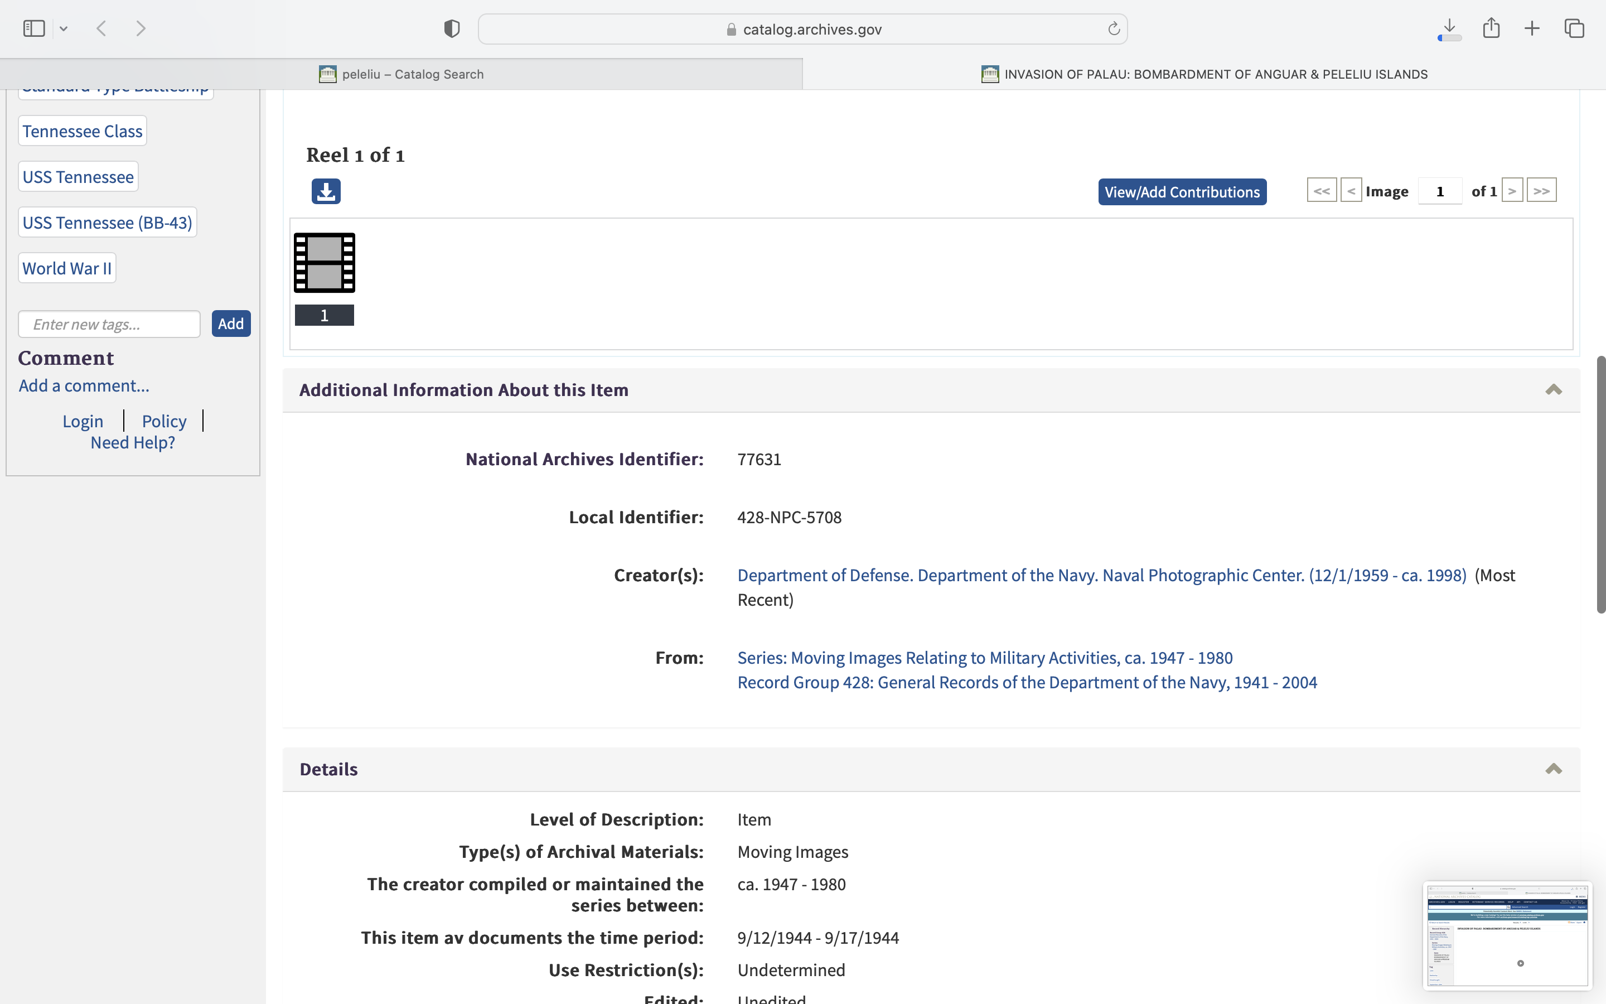Open Safari downloads icon
Viewport: 1606px width, 1004px height.
(x=1449, y=28)
